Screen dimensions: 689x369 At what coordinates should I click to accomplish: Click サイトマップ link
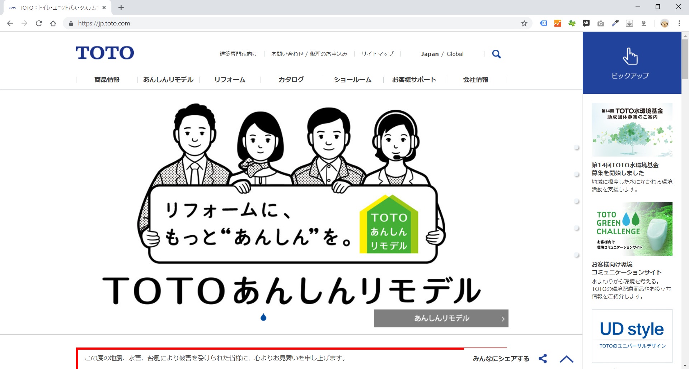coord(377,54)
